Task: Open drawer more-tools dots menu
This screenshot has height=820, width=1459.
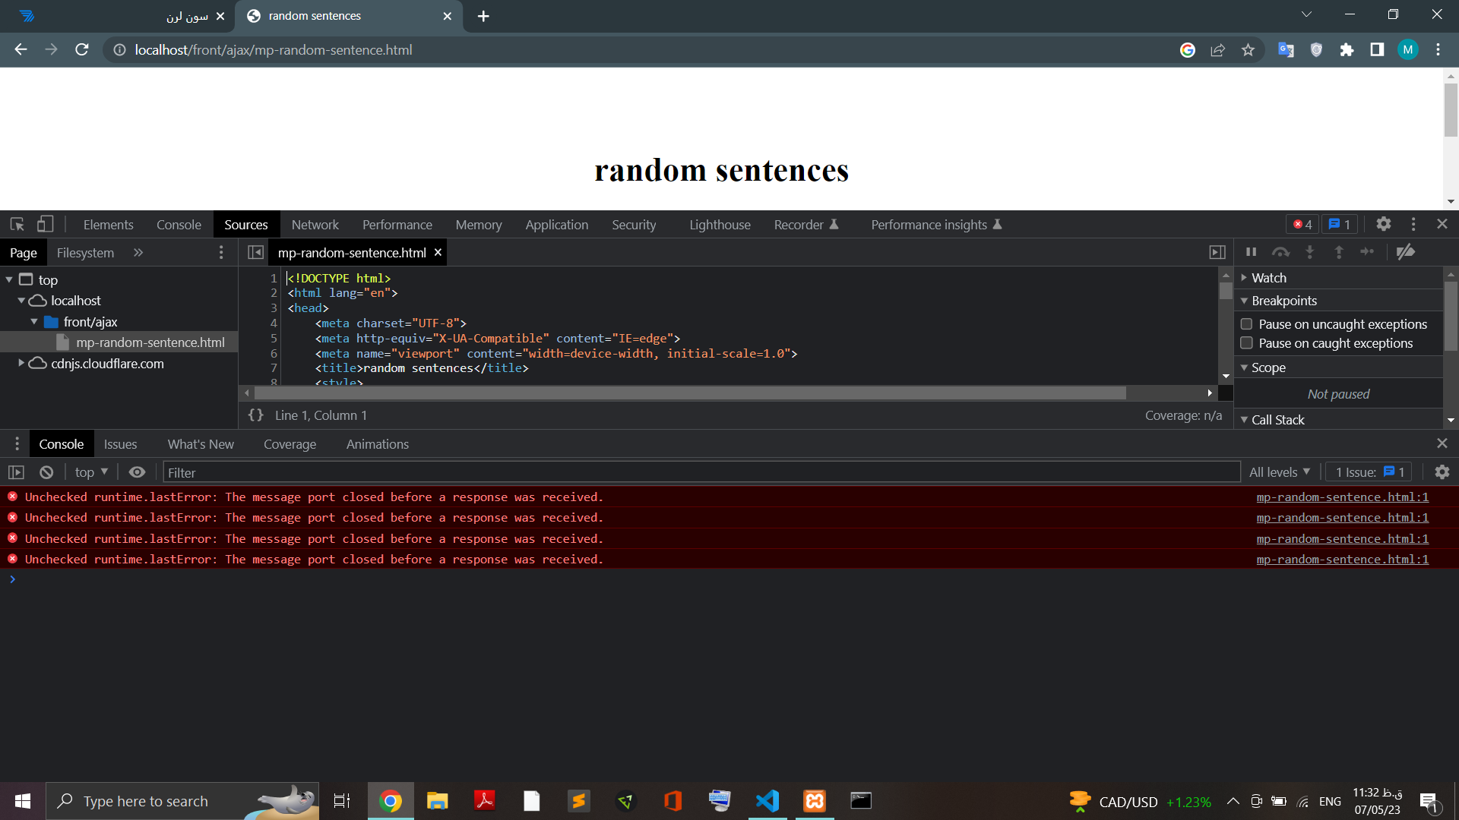Action: 17,444
